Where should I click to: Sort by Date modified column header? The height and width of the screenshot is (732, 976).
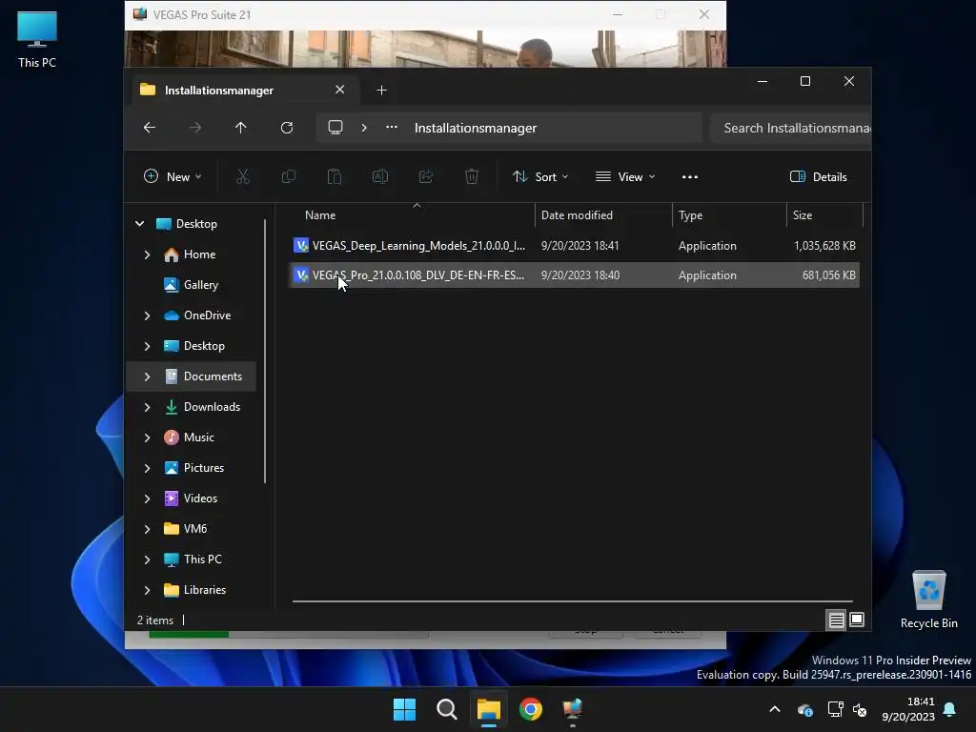[603, 215]
